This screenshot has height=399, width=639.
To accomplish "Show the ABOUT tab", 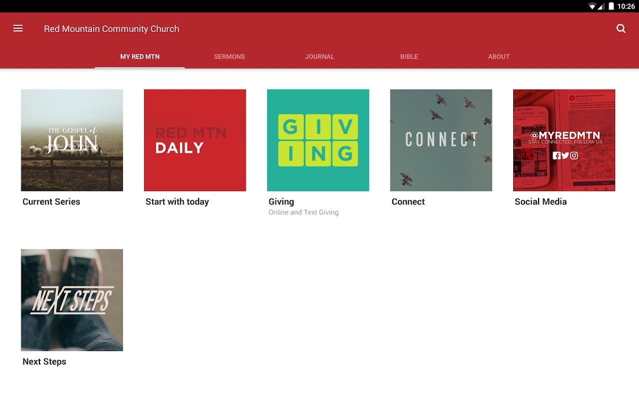I will click(499, 56).
